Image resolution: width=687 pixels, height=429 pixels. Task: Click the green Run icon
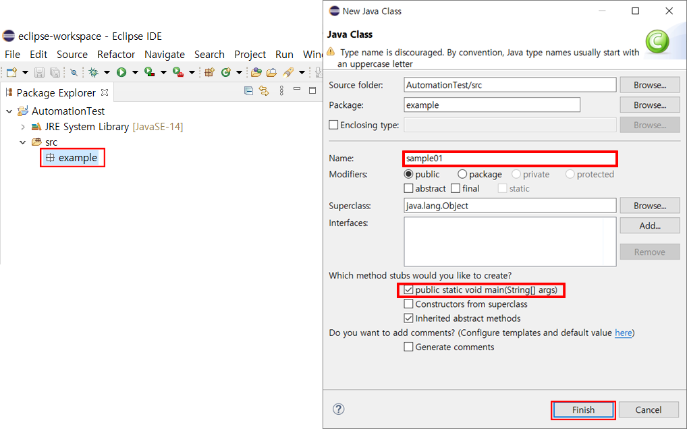pos(121,73)
